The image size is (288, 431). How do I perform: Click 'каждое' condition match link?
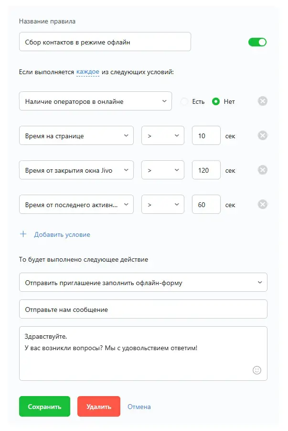point(88,72)
